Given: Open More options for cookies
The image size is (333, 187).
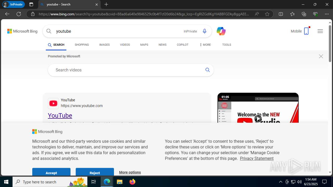Looking at the screenshot, I should point(130,172).
